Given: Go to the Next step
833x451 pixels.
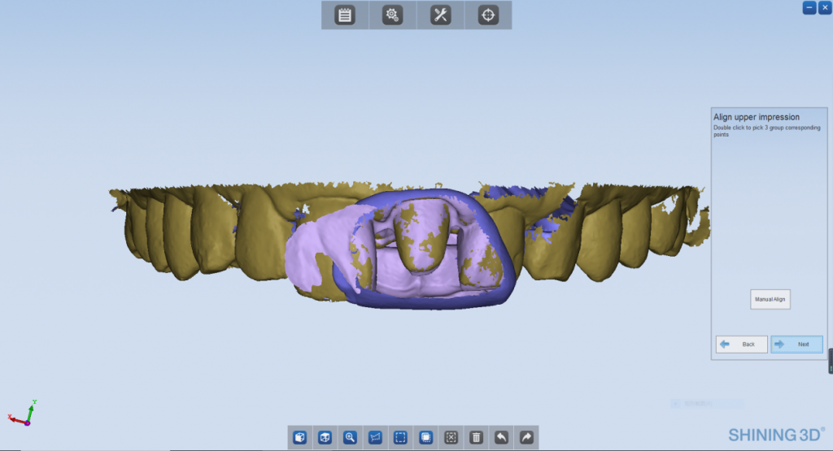Looking at the screenshot, I should click(x=796, y=344).
